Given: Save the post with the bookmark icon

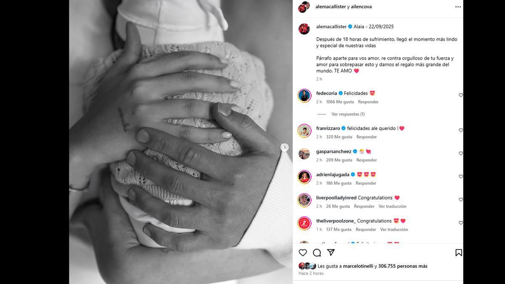Looking at the screenshot, I should [x=459, y=252].
